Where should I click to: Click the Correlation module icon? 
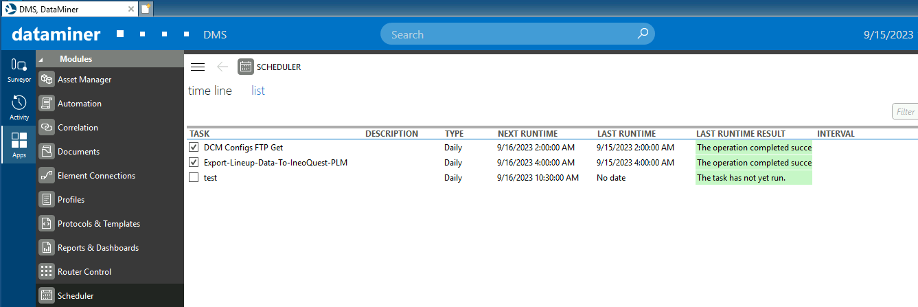[x=47, y=128]
